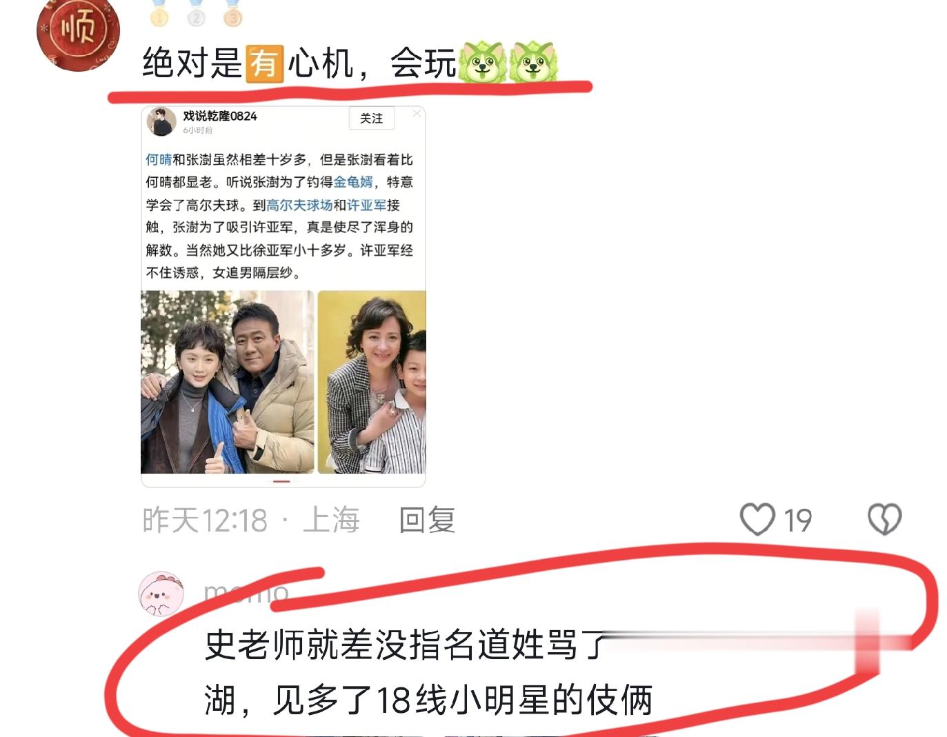Tap the gold medal badge

click(x=159, y=13)
